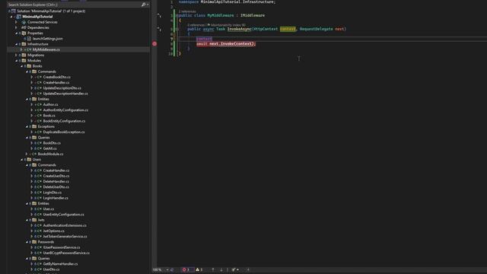The width and height of the screenshot is (487, 274).
Task: Collapse the Books folder
Action: coord(22,66)
